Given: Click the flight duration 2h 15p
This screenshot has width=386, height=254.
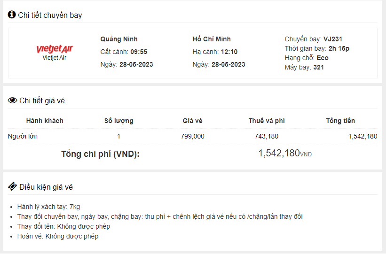Looking at the screenshot, I should tap(339, 48).
